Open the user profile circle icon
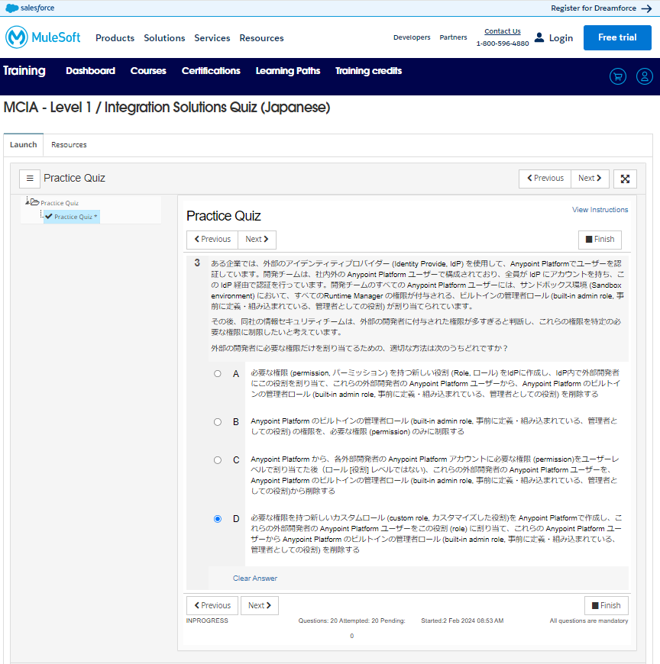660x664 pixels. point(644,76)
